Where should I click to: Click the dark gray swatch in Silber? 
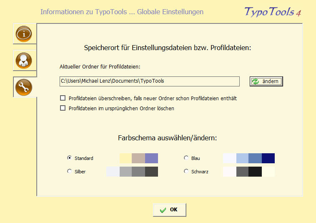151,172
